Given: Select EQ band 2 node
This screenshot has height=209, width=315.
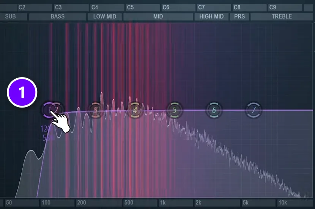Looking at the screenshot, I should pos(57,110).
